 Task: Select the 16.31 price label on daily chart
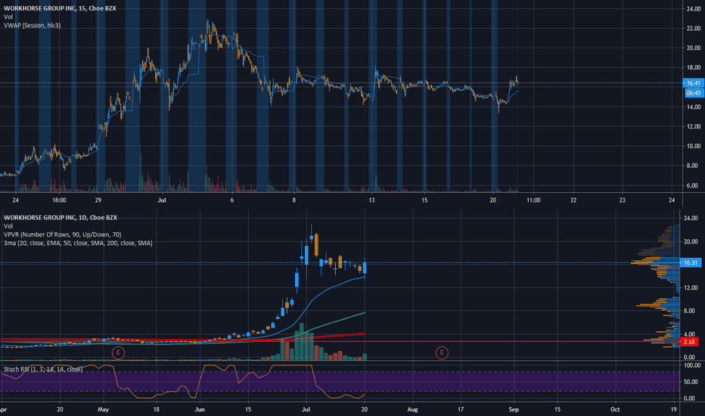click(x=691, y=262)
